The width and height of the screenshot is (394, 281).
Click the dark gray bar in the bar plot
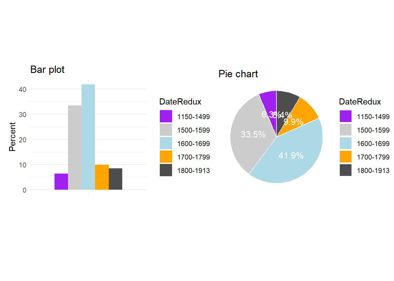pyautogui.click(x=116, y=179)
